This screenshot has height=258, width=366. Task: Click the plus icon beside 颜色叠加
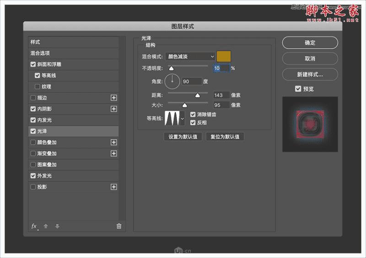pyautogui.click(x=113, y=142)
